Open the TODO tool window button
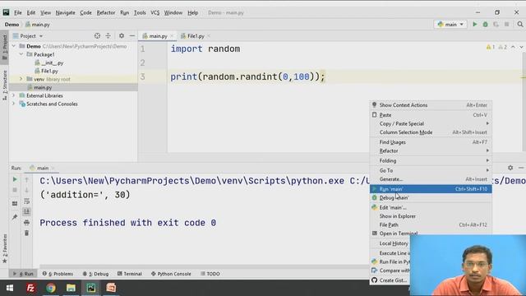 (210, 274)
